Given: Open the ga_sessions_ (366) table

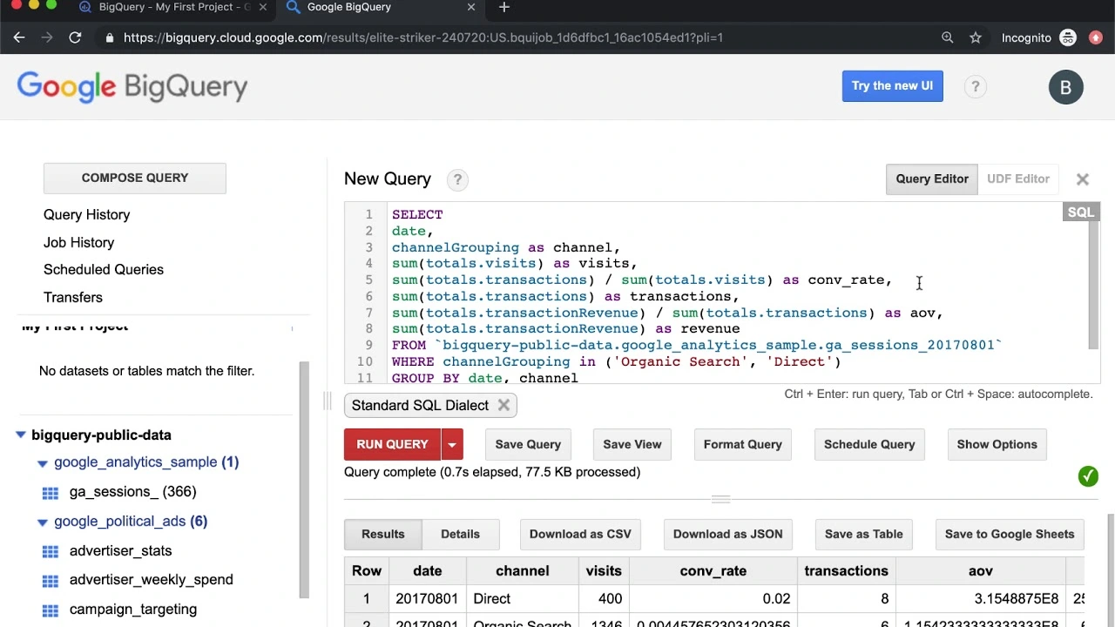Looking at the screenshot, I should coord(133,492).
